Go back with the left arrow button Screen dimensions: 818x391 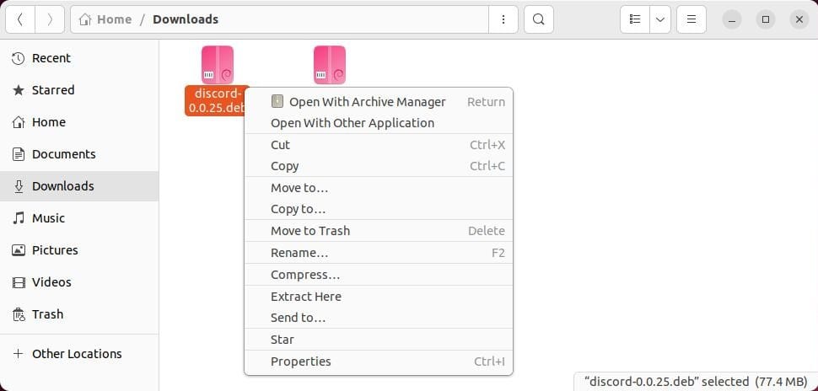[x=20, y=19]
